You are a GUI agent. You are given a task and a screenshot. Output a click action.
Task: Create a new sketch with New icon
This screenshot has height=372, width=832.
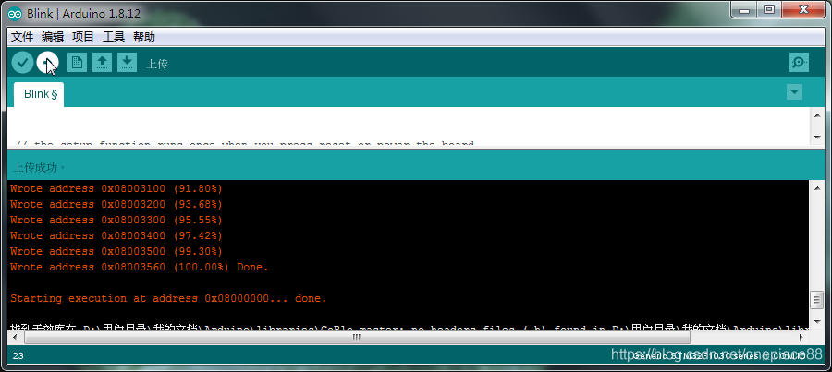click(x=77, y=63)
